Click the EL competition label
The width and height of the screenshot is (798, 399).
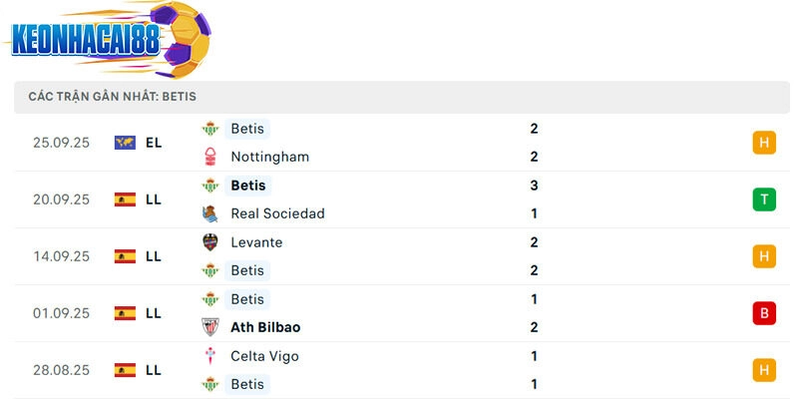pos(154,143)
